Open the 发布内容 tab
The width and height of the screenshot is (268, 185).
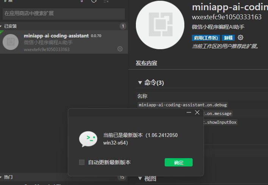click(146, 63)
